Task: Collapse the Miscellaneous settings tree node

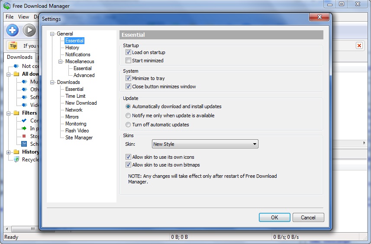Action: [61, 61]
